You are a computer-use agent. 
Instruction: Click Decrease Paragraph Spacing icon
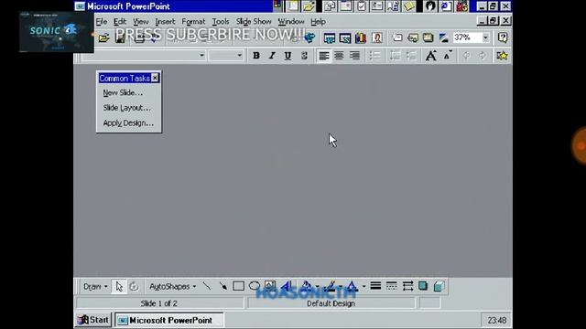tap(411, 56)
